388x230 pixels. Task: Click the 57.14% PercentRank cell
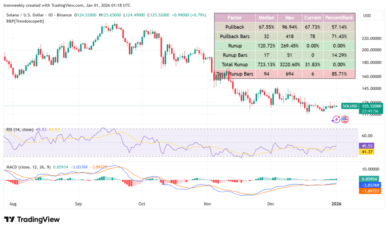[339, 27]
